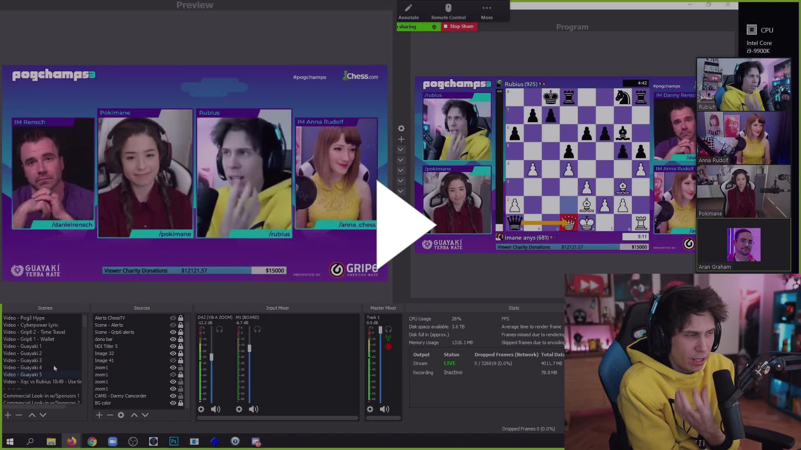Hide the BG color source
The image size is (801, 450).
(173, 403)
